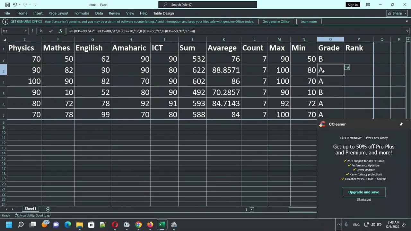Add a new sheet with the plus icon

[48, 209]
